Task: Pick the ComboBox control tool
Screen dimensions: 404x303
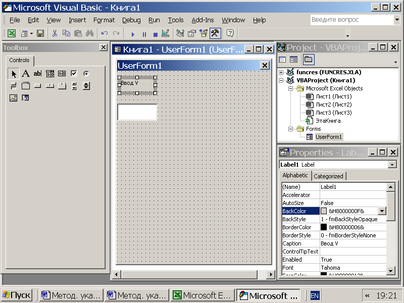Action: 50,74
